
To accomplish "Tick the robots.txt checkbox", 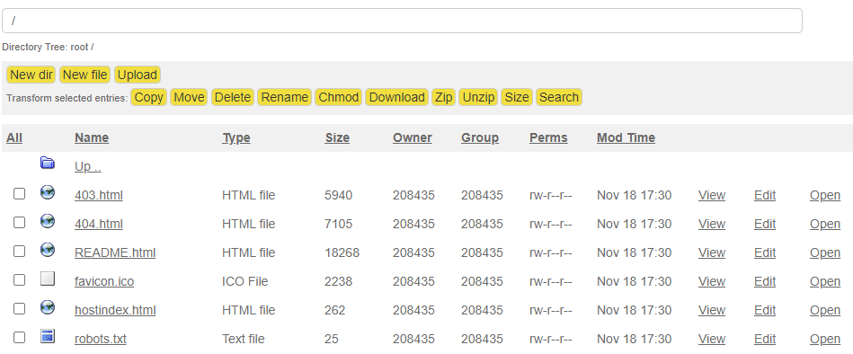I will (19, 338).
